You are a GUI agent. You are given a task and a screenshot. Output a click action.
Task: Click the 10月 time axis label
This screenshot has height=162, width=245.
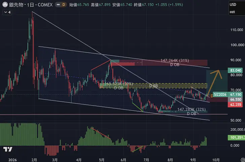[x=216, y=160]
